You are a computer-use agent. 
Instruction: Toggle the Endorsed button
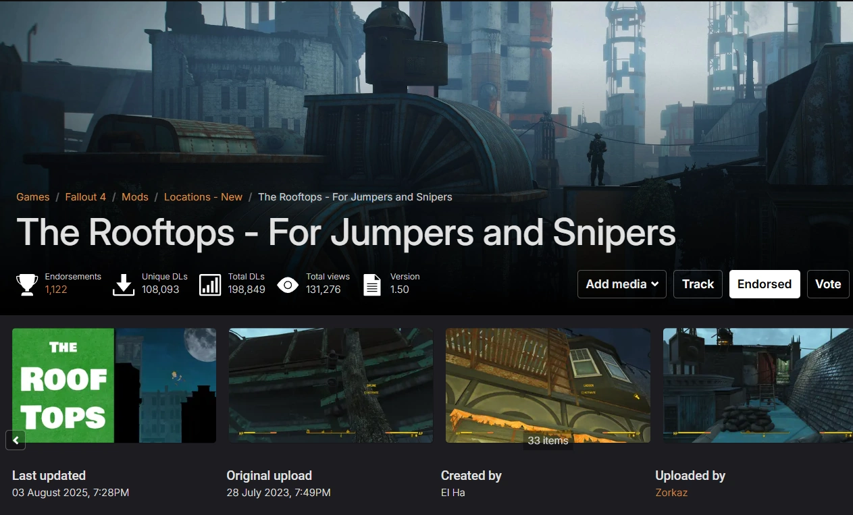pyautogui.click(x=765, y=284)
